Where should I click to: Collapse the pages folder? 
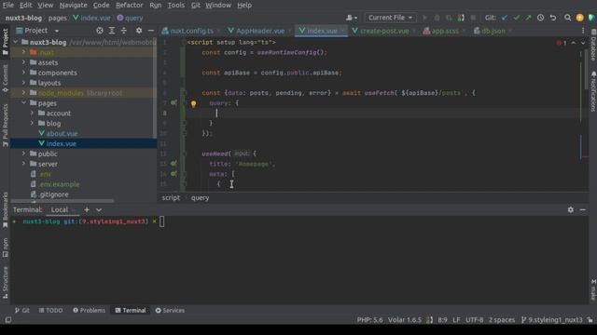(23, 103)
